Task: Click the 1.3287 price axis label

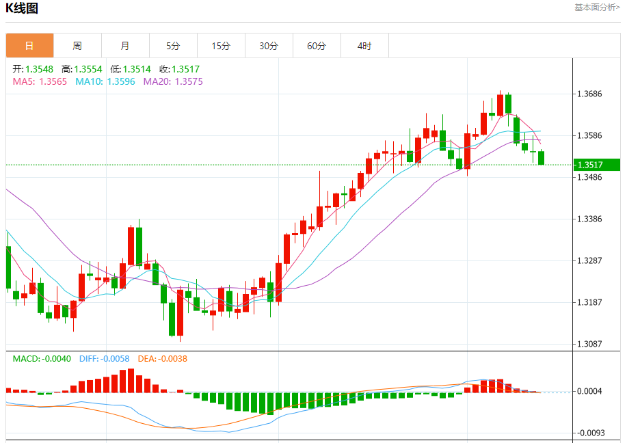Action: pyautogui.click(x=589, y=260)
